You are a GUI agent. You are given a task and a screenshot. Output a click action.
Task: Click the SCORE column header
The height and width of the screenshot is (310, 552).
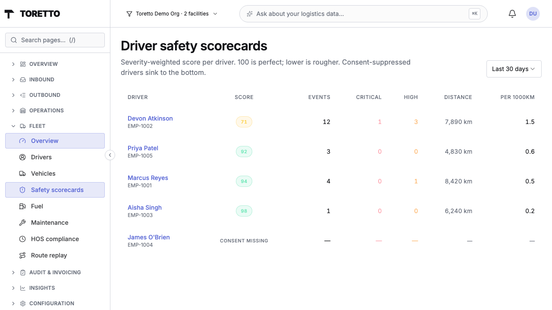point(244,97)
